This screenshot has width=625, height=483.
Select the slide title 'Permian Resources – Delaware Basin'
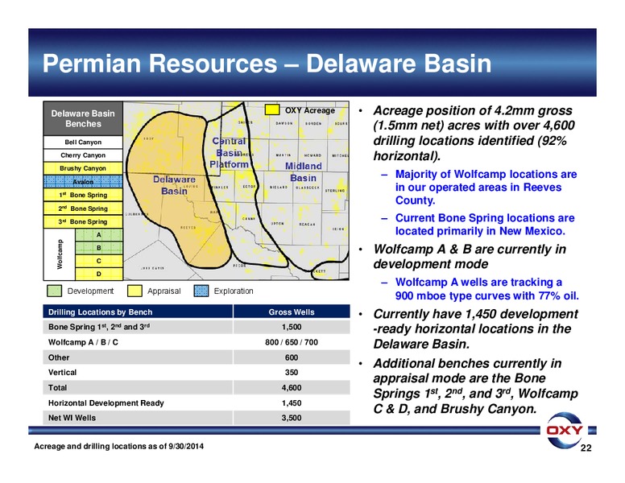pyautogui.click(x=267, y=64)
